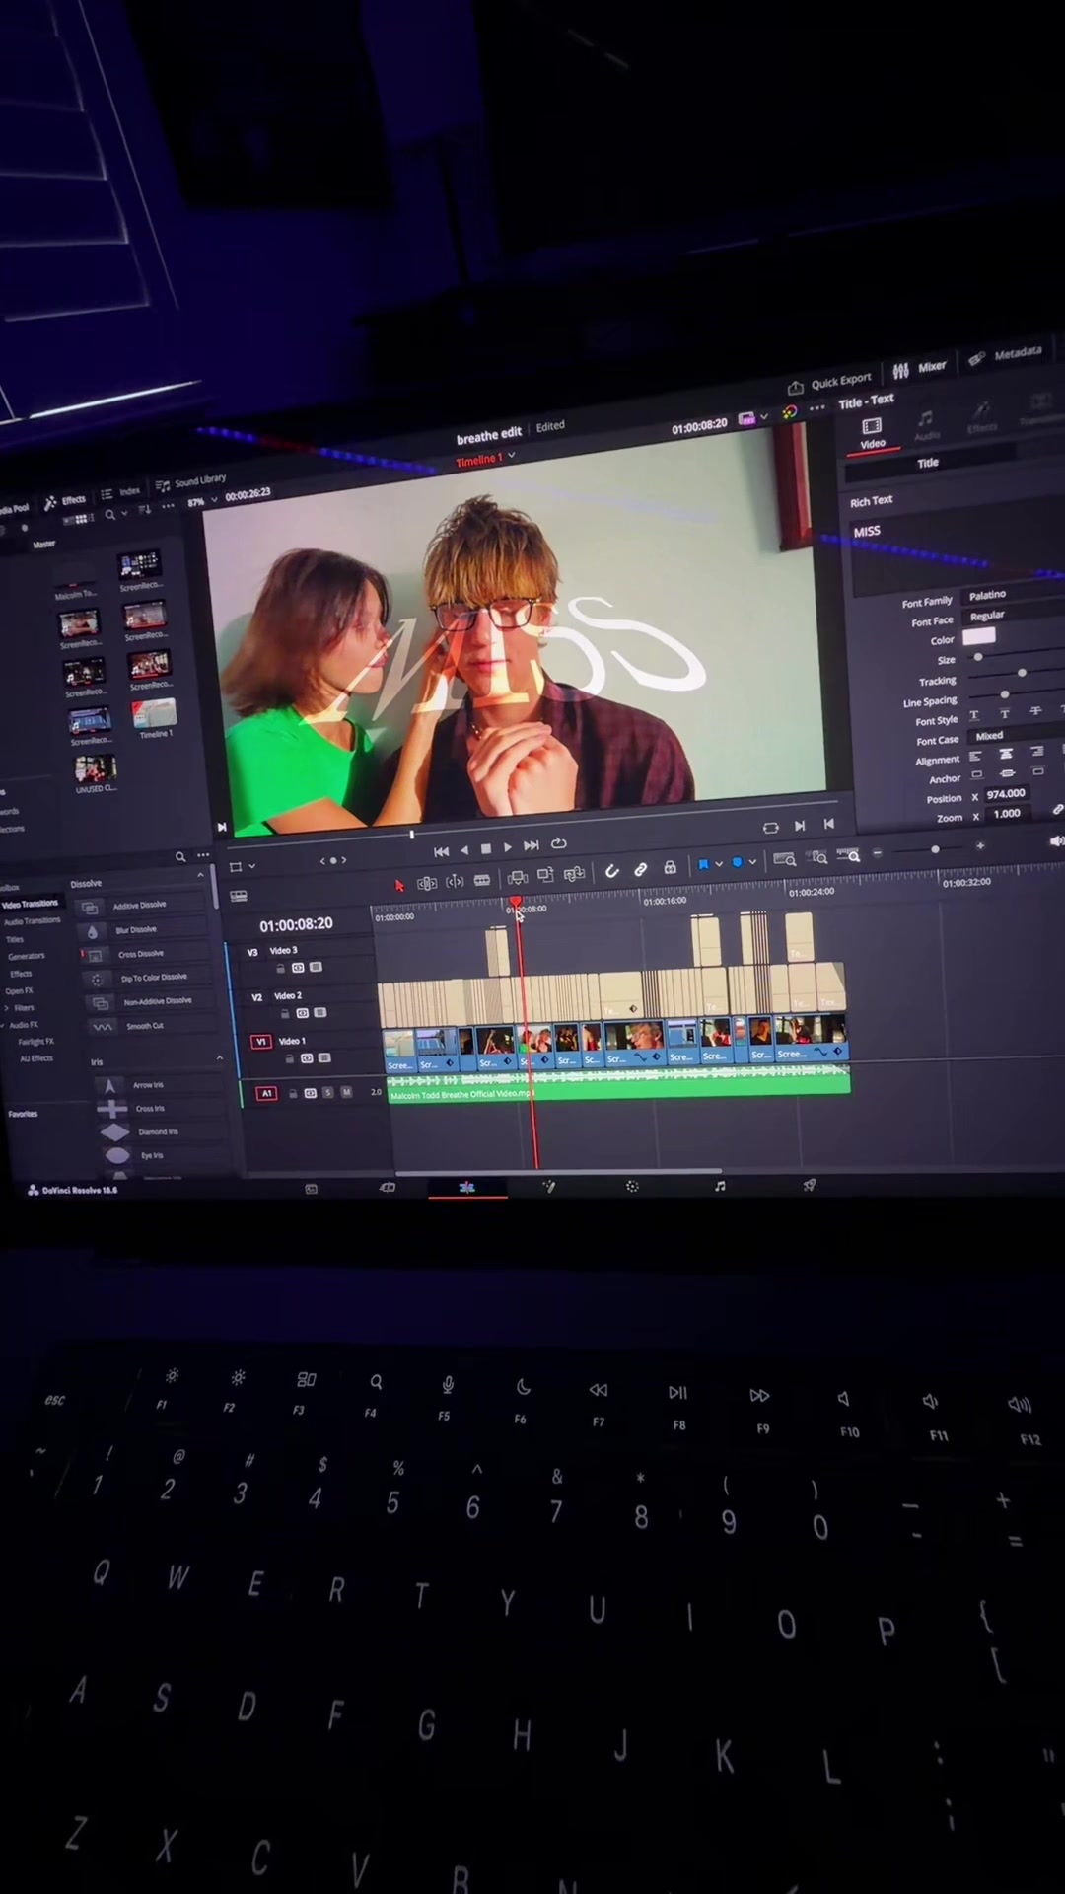Click the Replace Clip toolbar icon
This screenshot has height=1894, width=1065.
pyautogui.click(x=574, y=873)
